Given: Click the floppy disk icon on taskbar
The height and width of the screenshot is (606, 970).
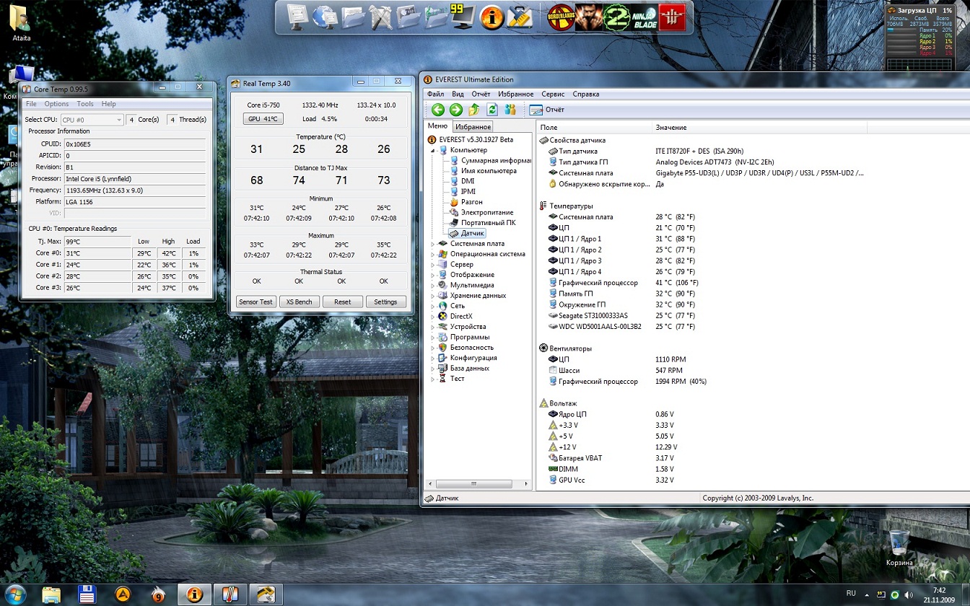Looking at the screenshot, I should [x=87, y=595].
